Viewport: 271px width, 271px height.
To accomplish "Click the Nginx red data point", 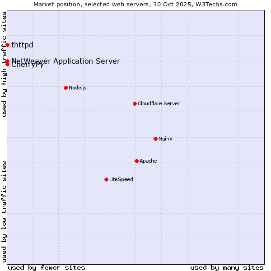I will pyautogui.click(x=155, y=139).
